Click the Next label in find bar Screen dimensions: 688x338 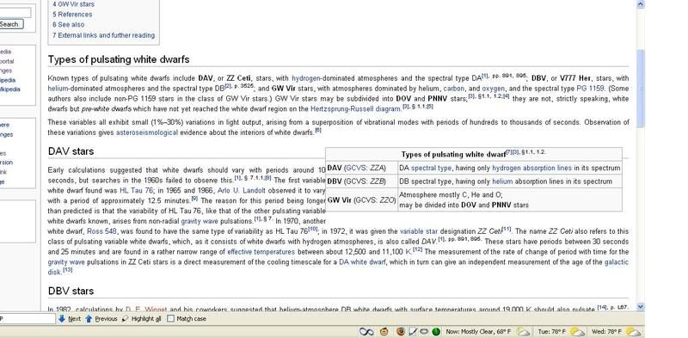point(75,319)
